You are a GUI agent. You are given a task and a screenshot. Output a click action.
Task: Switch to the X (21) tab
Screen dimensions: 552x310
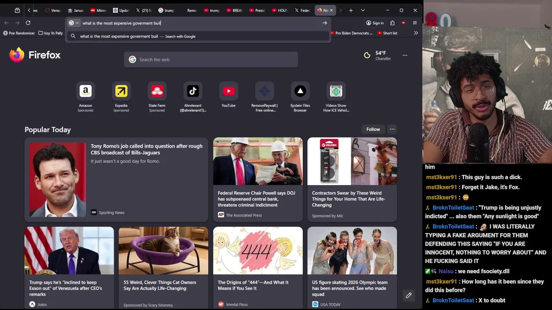coord(144,10)
